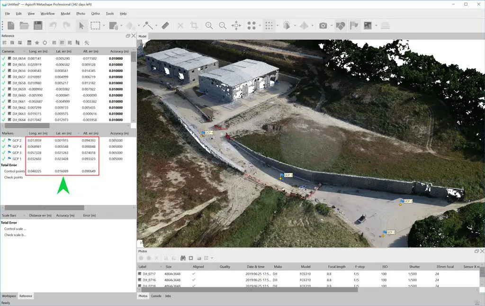
Task: Click Update Transform circular arrow icon
Action: 45,43
